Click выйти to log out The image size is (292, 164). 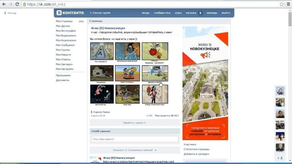point(226,13)
